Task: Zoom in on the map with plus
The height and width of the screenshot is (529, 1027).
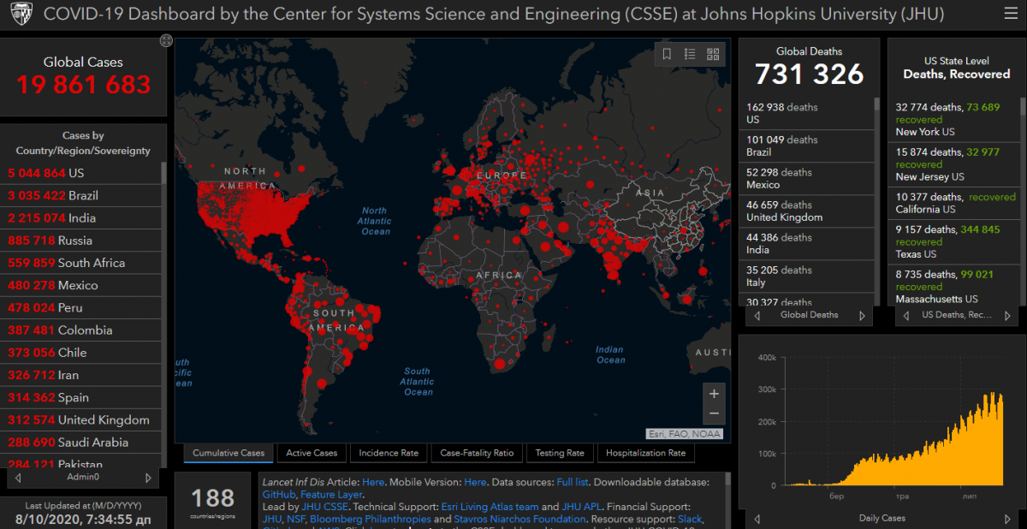Action: pyautogui.click(x=714, y=394)
